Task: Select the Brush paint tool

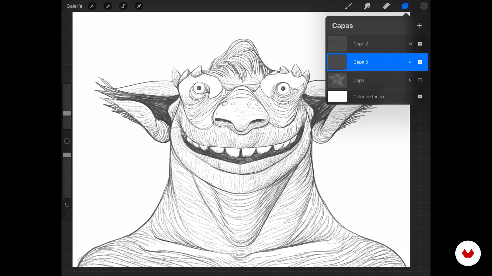Action: pos(348,6)
